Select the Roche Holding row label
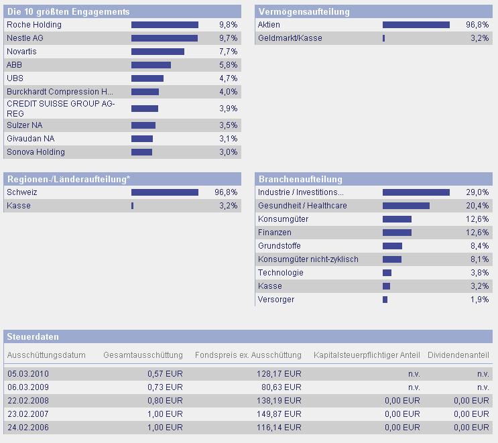 [34, 25]
